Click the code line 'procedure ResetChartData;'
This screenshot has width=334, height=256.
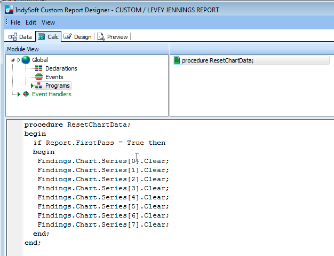tap(77, 125)
